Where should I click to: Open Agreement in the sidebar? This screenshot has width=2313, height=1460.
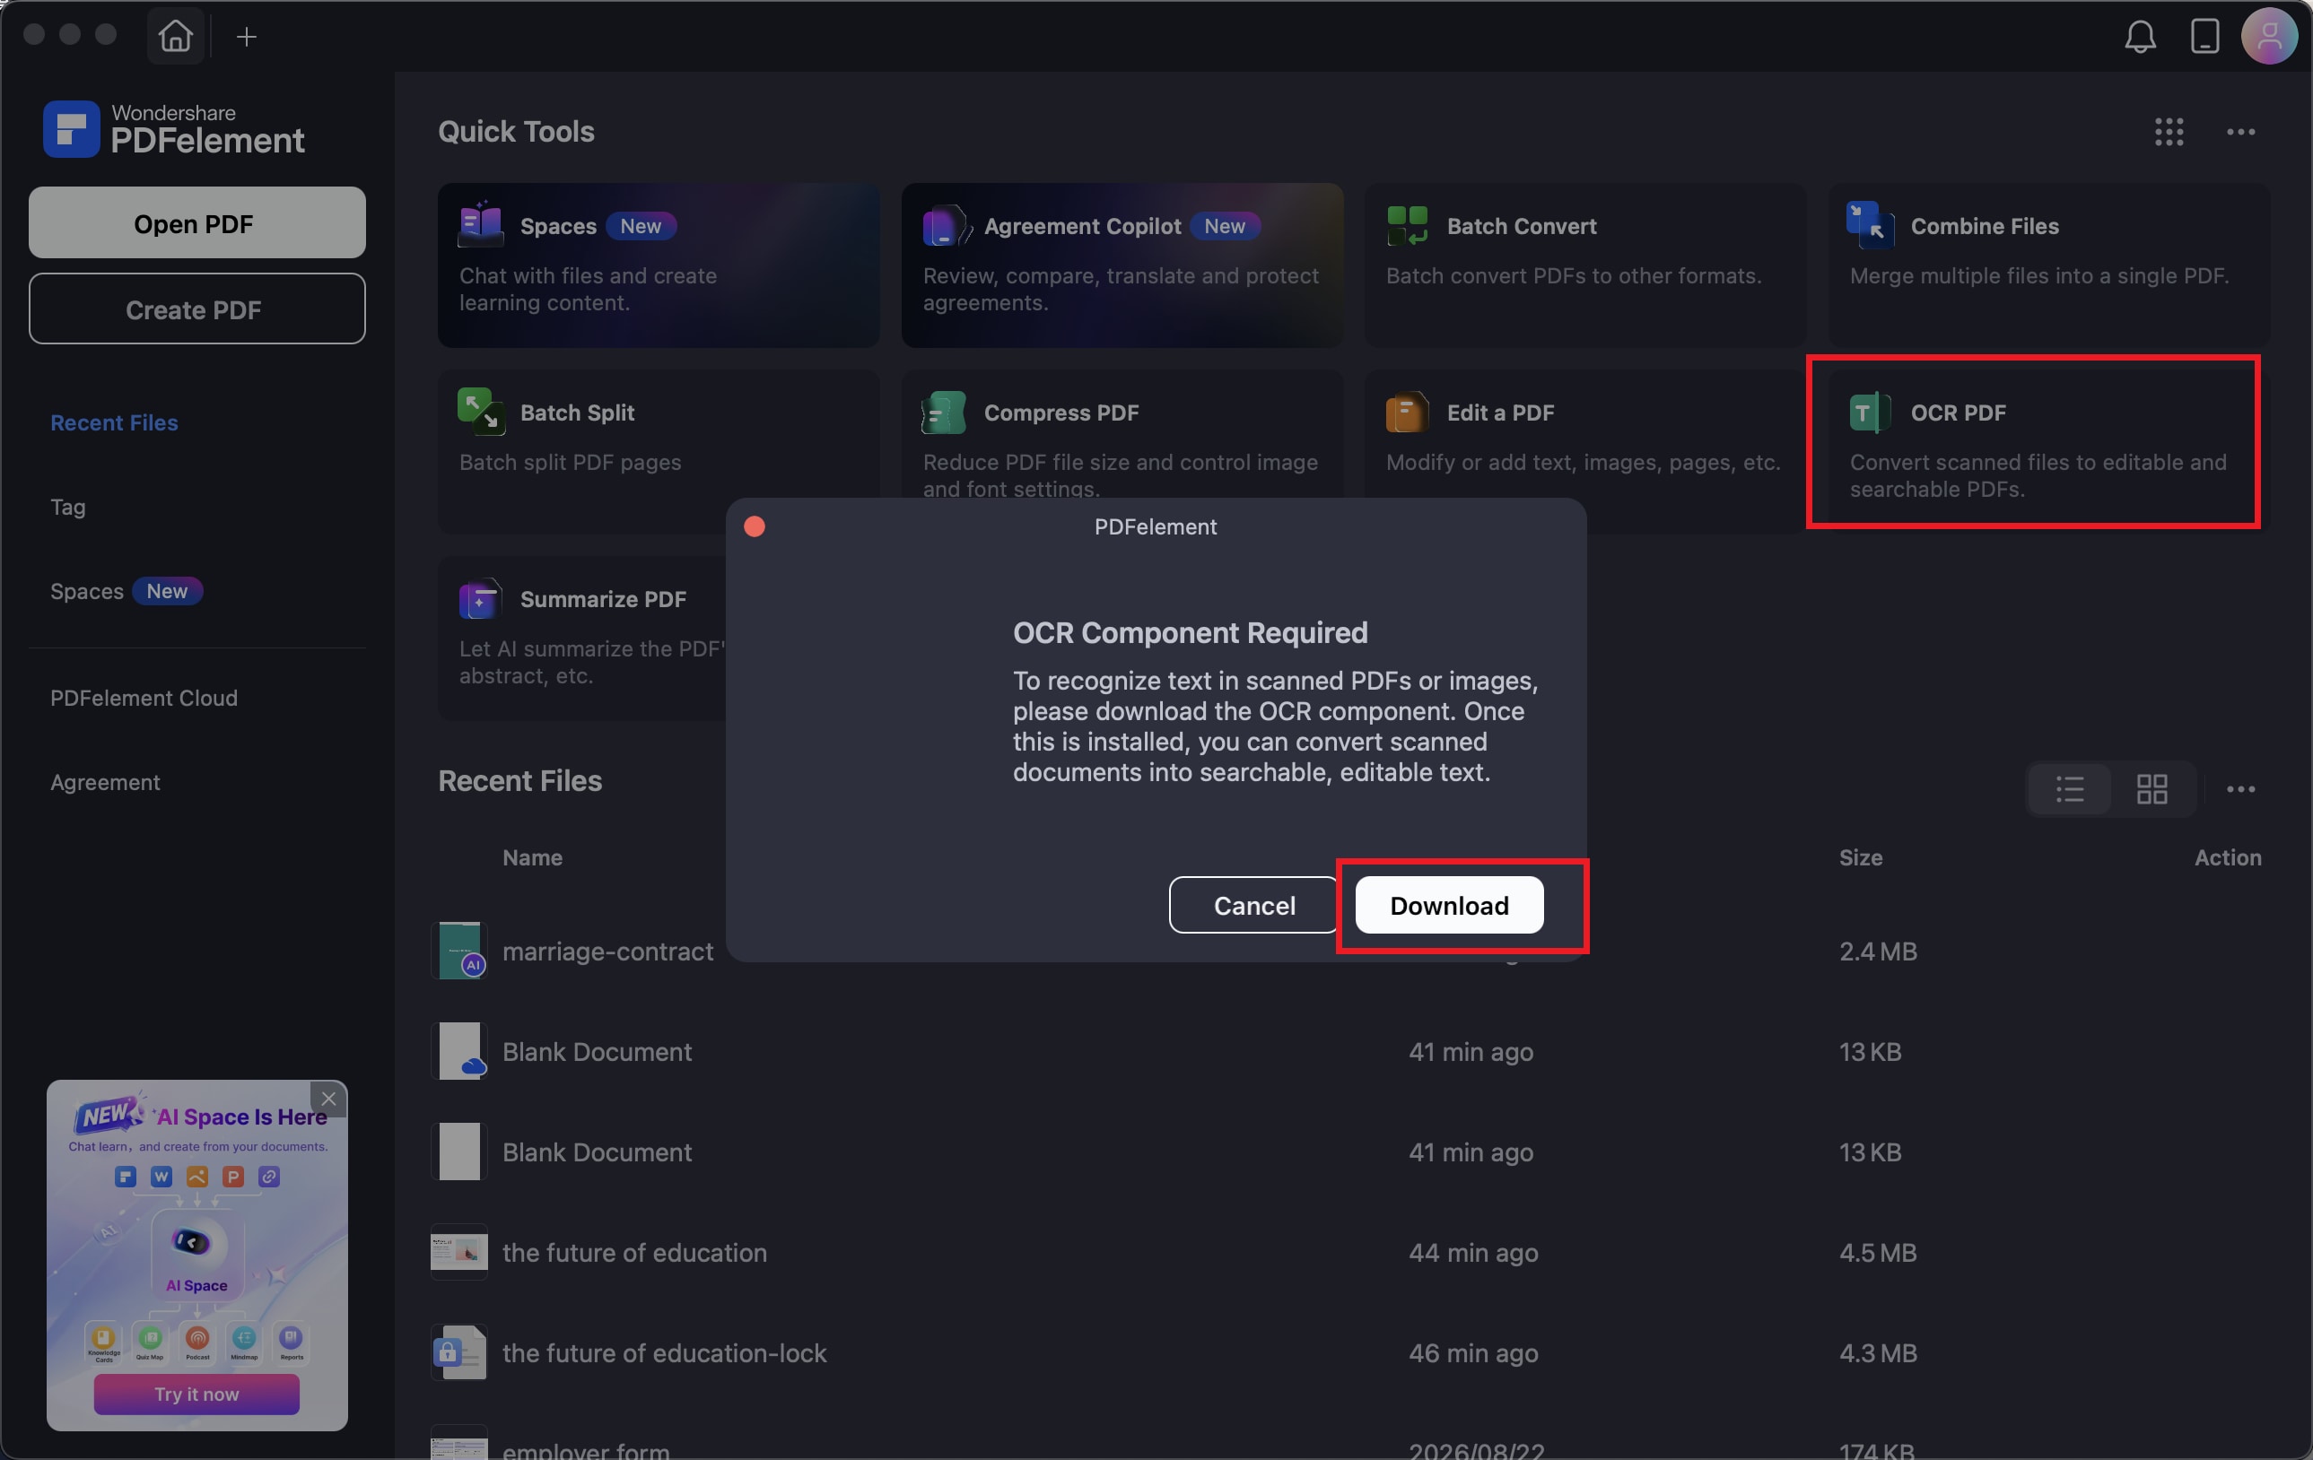pos(106,782)
